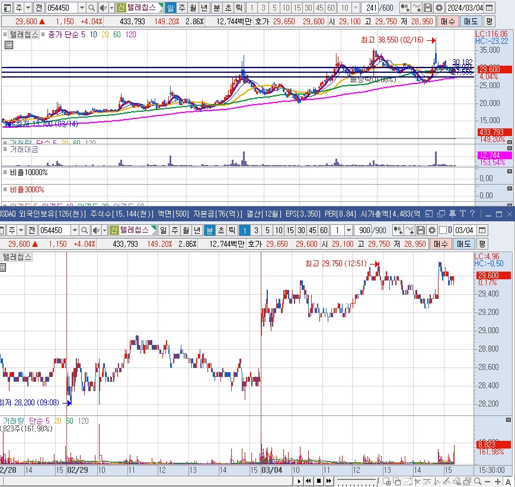Screen dimensions: 515x487
Task: Close the 비율3000% pane with its small x box
Action: [510, 188]
